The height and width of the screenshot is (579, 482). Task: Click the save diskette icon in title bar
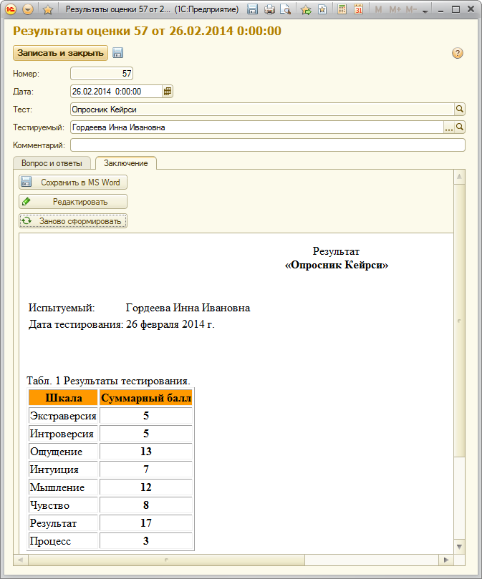[252, 9]
